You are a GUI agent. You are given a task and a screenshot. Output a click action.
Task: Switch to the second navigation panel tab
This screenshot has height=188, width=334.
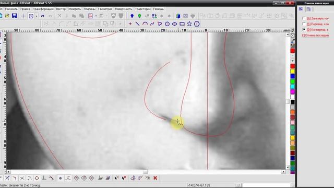308,9
